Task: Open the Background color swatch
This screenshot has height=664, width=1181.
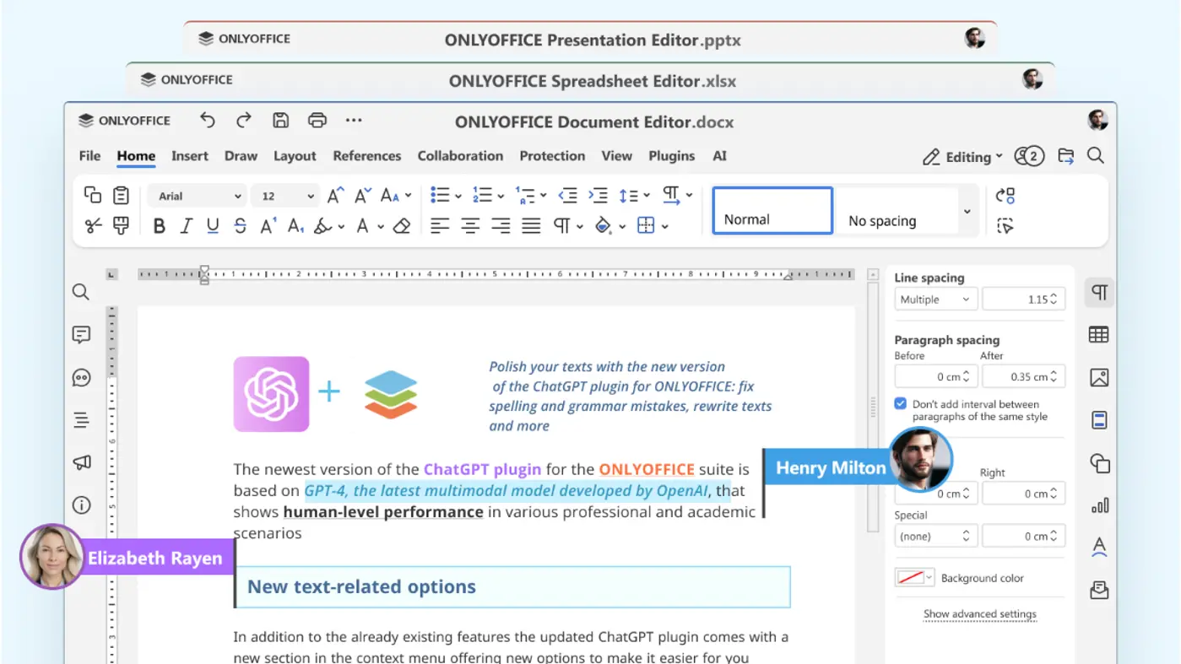Action: click(x=914, y=578)
